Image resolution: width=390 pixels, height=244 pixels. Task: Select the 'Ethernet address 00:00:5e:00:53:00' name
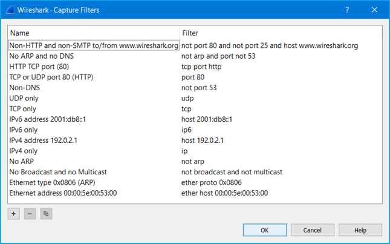(x=63, y=193)
